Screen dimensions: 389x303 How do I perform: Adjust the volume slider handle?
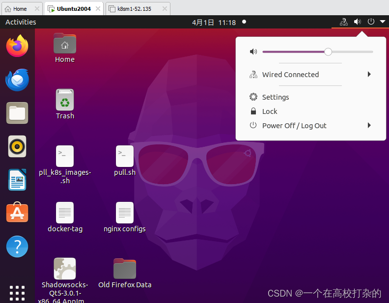[x=328, y=52]
